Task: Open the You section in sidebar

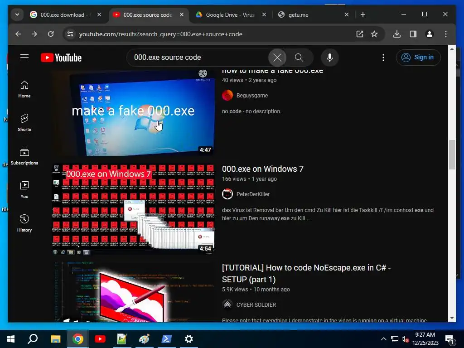Action: coord(24,190)
